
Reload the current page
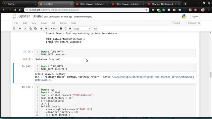tap(15, 10)
